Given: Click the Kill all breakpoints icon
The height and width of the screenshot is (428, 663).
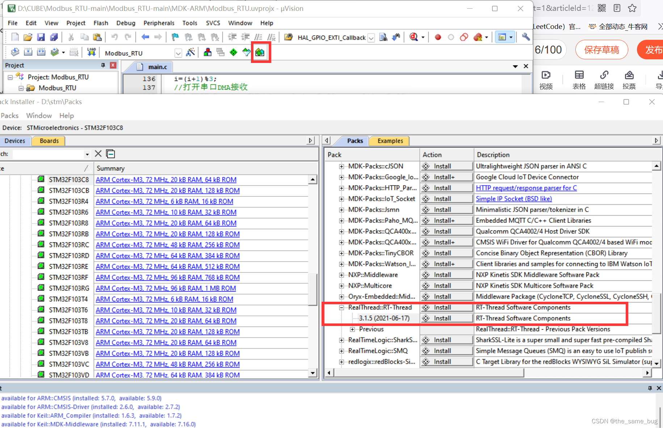Looking at the screenshot, I should (478, 37).
